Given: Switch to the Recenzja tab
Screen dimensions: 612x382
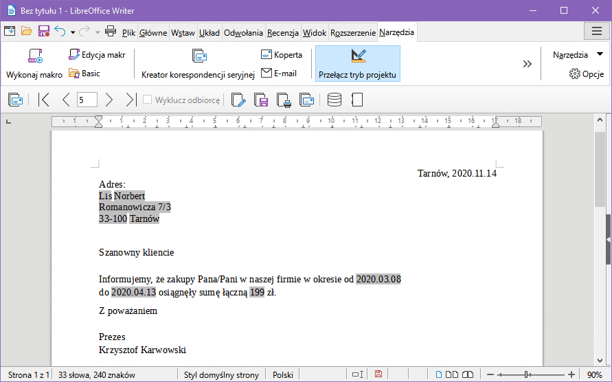Looking at the screenshot, I should coord(283,32).
